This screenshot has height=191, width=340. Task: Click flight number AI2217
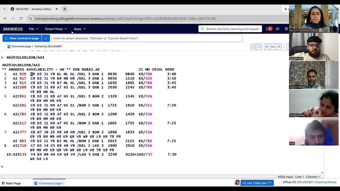coord(19,123)
